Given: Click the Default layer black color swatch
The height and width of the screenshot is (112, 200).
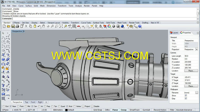Looking at the screenshot, I should coord(66,110).
